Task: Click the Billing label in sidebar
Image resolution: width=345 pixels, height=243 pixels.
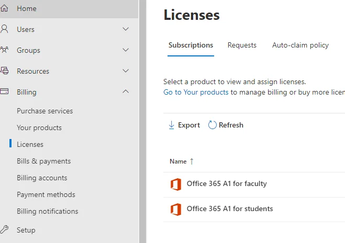Action: click(x=27, y=92)
